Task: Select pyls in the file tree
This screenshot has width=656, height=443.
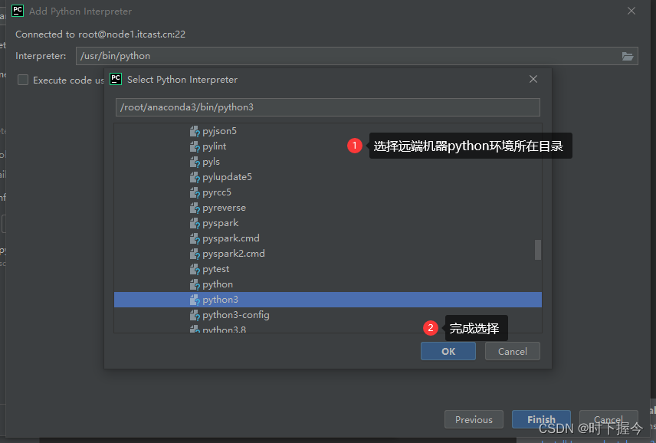Action: point(211,162)
